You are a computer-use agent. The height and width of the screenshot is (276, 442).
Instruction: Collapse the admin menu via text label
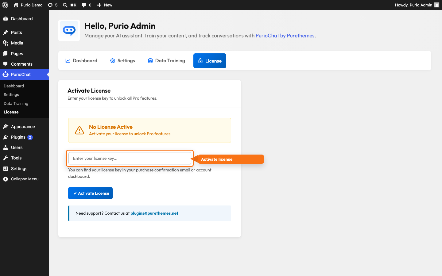(25, 179)
